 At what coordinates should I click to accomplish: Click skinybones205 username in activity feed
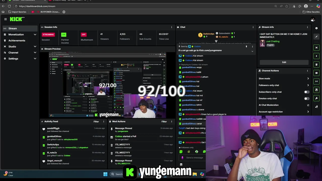71,140
